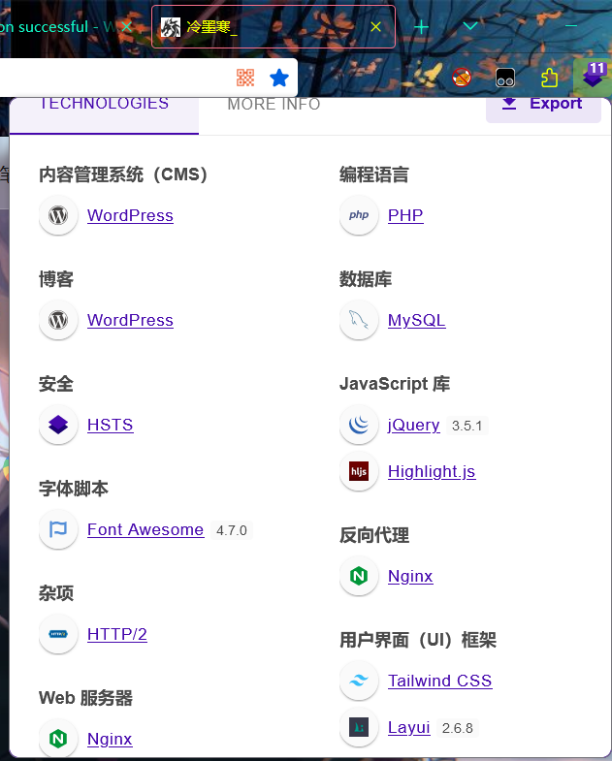The width and height of the screenshot is (612, 761).
Task: Click the jQuery version 3.5.1
Action: 467,426
